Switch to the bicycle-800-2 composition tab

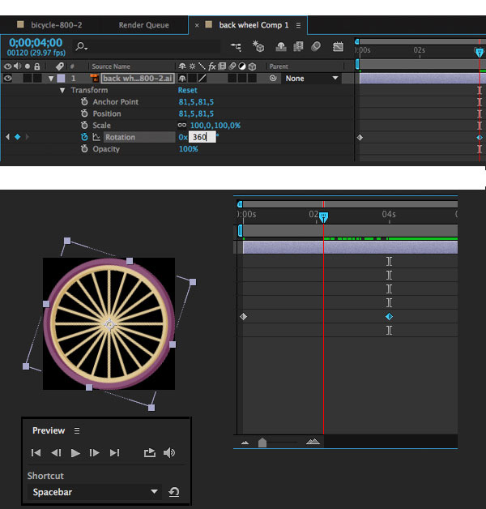56,25
